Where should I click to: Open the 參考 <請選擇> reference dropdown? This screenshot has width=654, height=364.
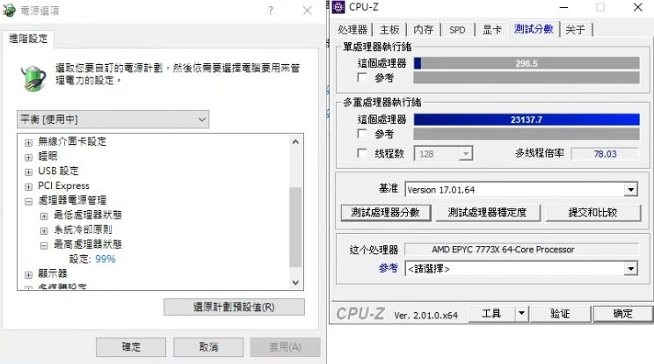(x=630, y=268)
